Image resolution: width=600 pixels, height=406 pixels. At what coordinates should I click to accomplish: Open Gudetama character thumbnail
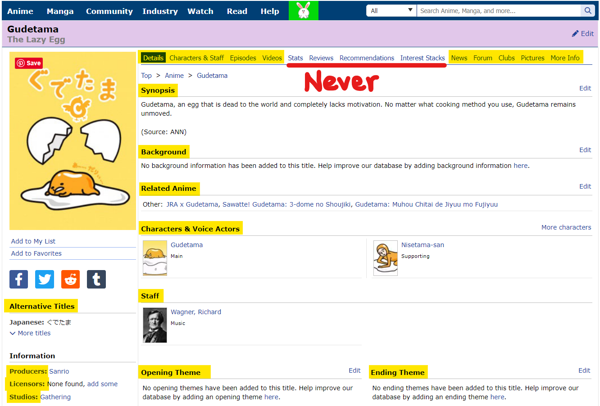[155, 258]
